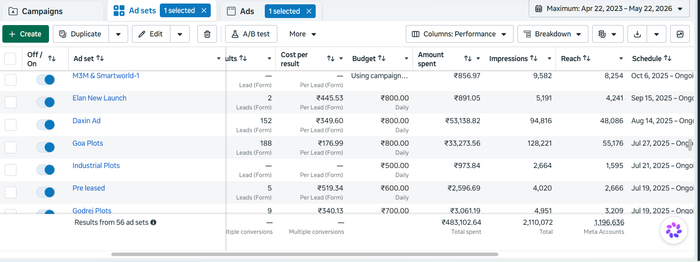Toggle off Daxin Ad ad set
This screenshot has height=262, width=700.
(x=45, y=125)
